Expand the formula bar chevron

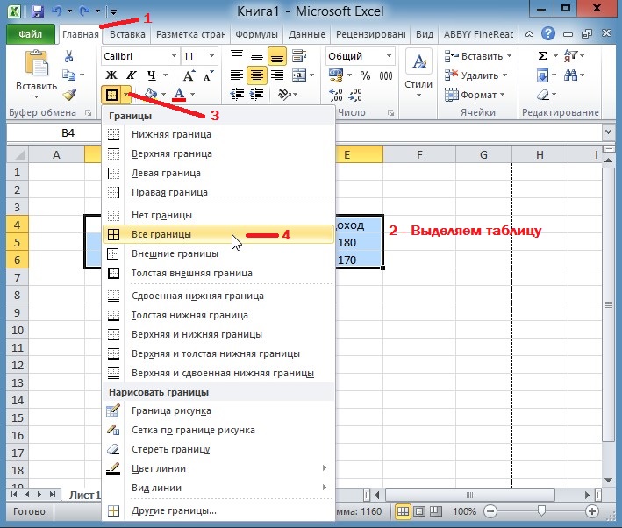point(608,132)
